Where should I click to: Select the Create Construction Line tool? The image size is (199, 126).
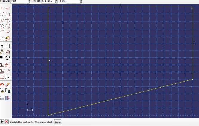[2, 38]
